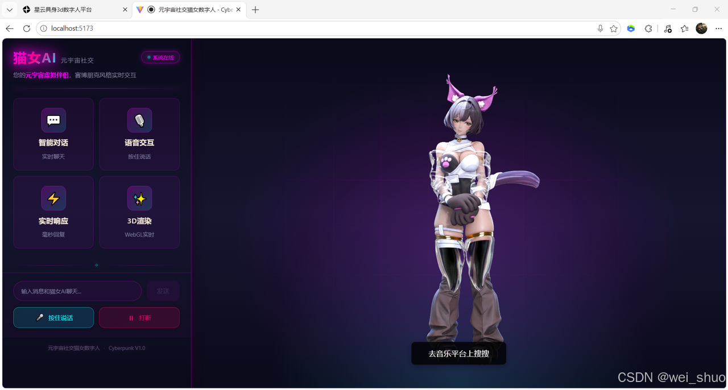Viewport: 728px width, 390px height.
Task: Open the browser profile avatar
Action: pos(701,28)
